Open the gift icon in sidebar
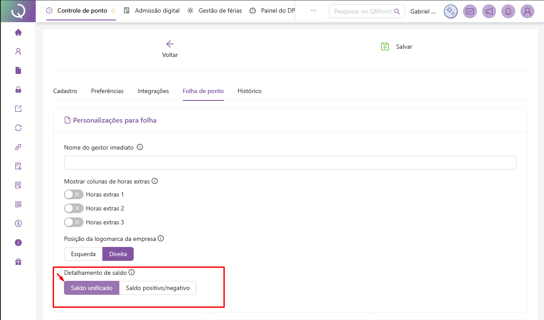 pyautogui.click(x=18, y=262)
